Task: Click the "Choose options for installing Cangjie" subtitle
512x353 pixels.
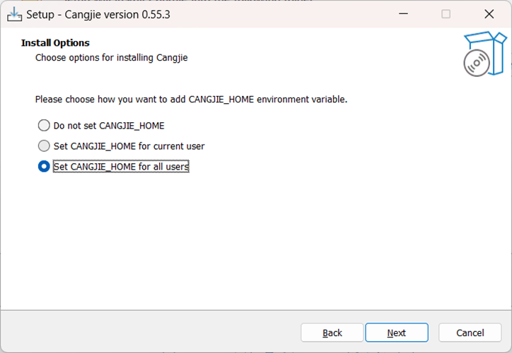Action: pyautogui.click(x=111, y=58)
